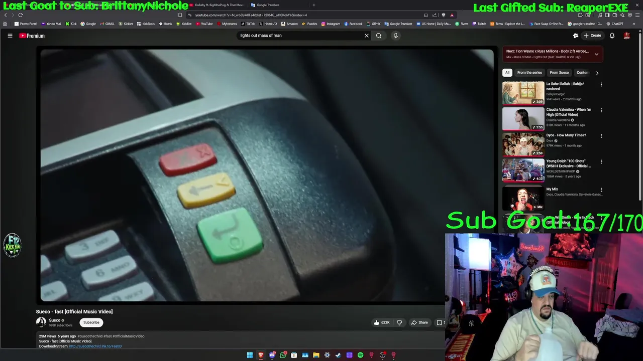Click the browser back arrow
The image size is (643, 361).
6,15
